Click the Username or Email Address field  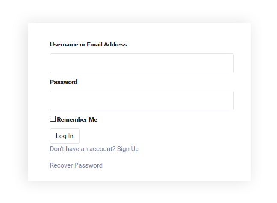coord(141,63)
